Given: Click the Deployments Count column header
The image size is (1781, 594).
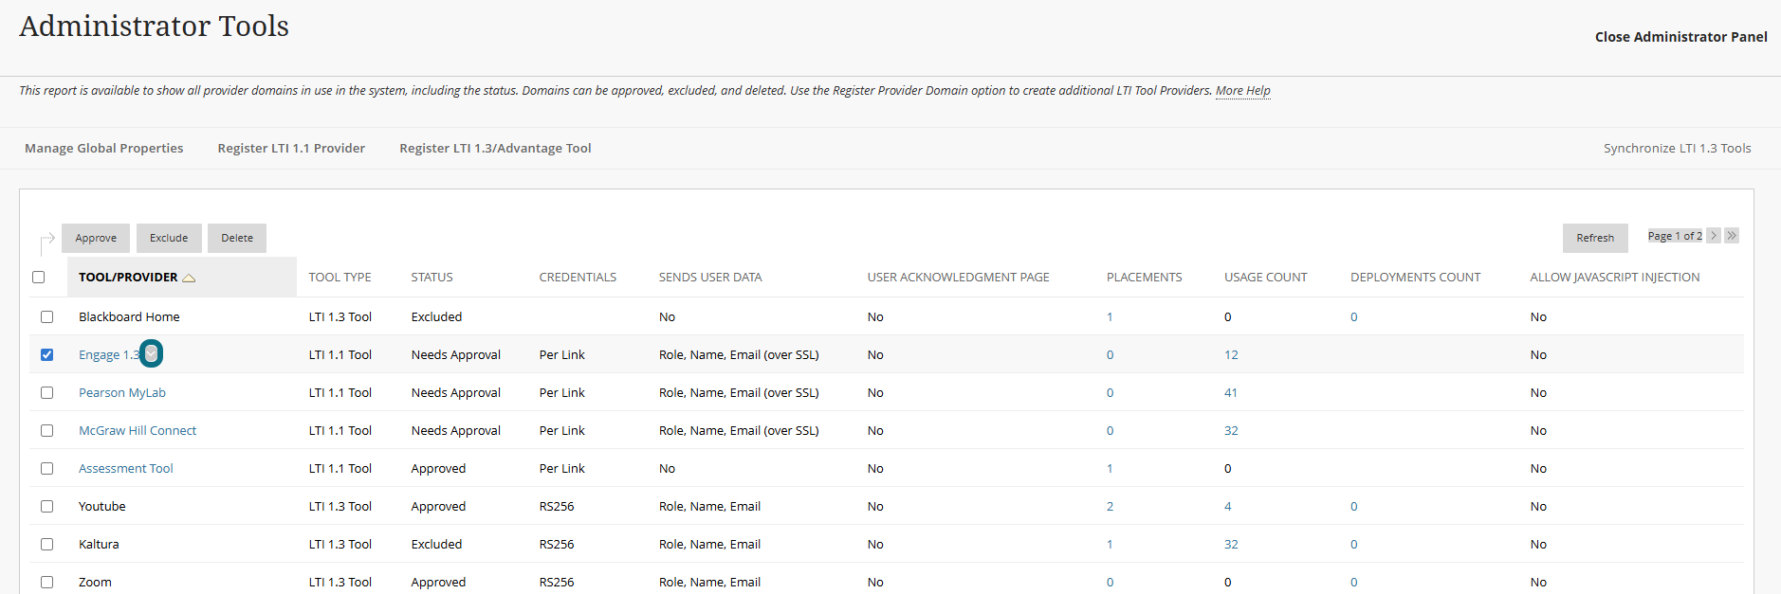Looking at the screenshot, I should tap(1415, 278).
